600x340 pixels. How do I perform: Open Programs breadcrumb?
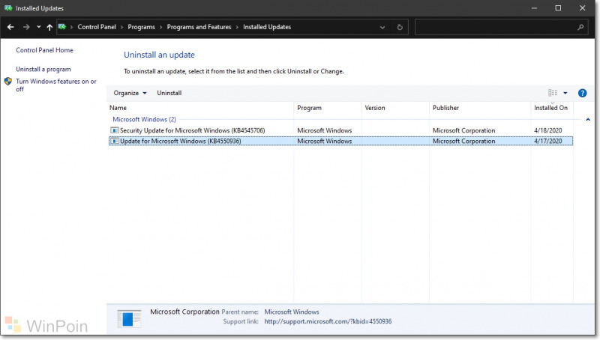pyautogui.click(x=141, y=27)
